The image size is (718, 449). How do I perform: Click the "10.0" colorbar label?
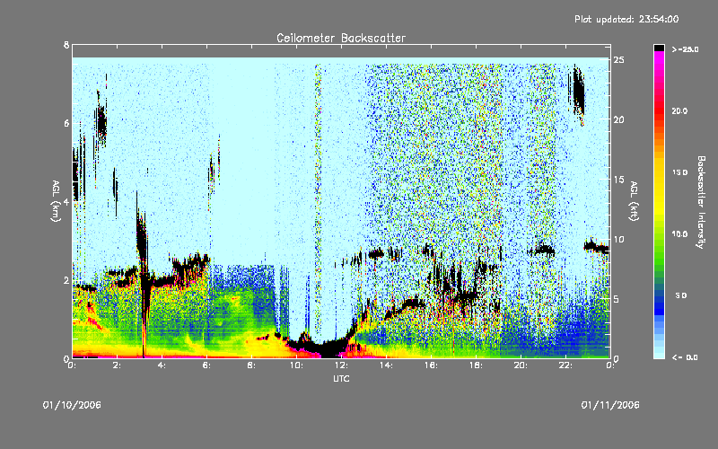point(679,233)
